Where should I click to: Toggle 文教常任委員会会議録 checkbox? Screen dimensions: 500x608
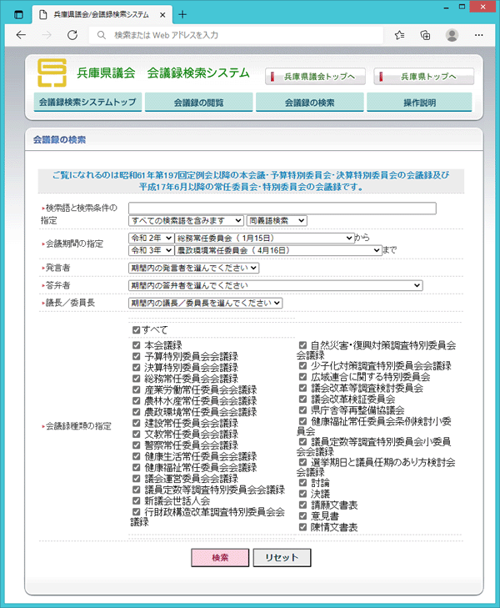click(x=137, y=434)
